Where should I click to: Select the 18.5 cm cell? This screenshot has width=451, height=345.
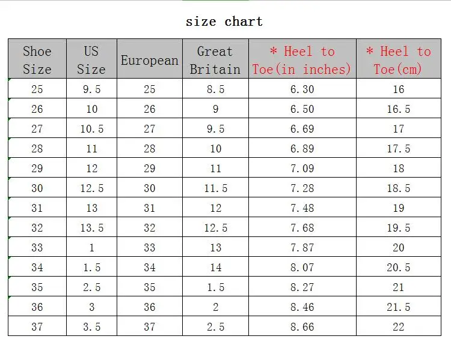point(399,188)
